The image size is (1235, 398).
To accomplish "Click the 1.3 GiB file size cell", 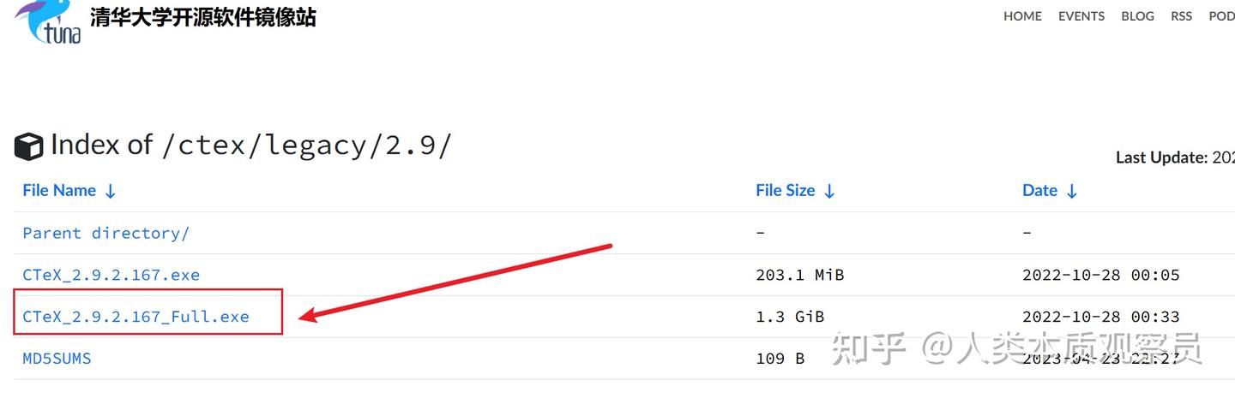I will [x=789, y=317].
